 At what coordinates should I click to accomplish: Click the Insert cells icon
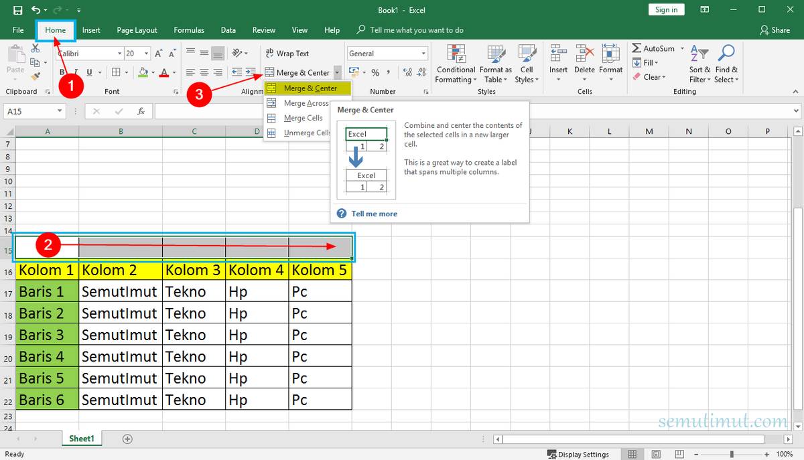[x=558, y=54]
